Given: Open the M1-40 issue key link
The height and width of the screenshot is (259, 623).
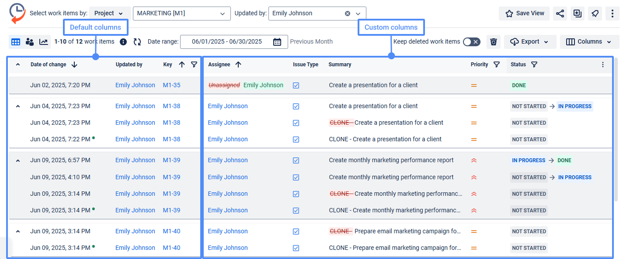Looking at the screenshot, I should (171, 231).
